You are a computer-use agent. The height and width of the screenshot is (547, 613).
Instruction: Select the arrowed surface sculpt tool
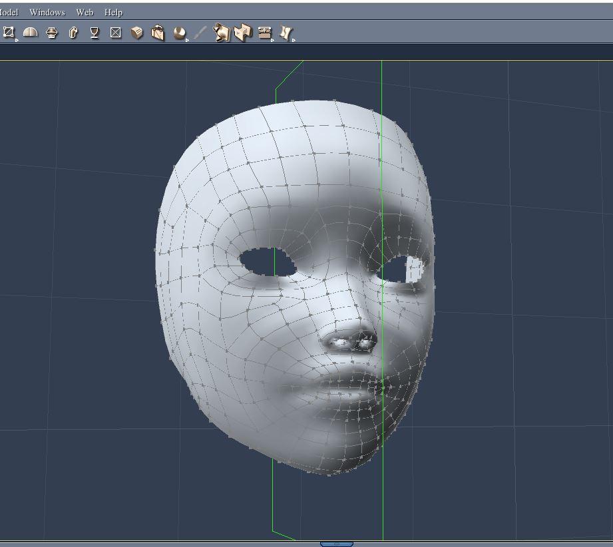pos(221,33)
